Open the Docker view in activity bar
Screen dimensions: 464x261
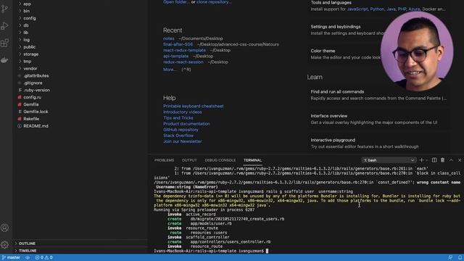pos(5,60)
